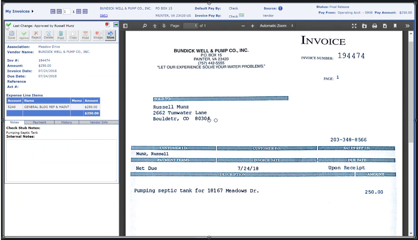Print the invoice from the PDF toolbar

coord(374,26)
